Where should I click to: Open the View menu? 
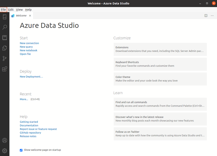[19, 10]
